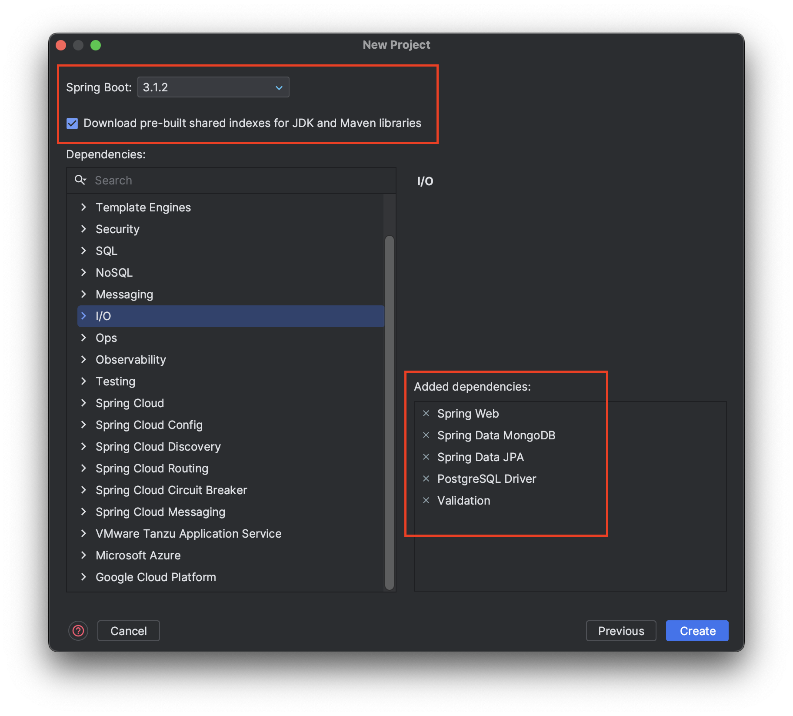
Task: Close the New Project window
Action: 61,45
